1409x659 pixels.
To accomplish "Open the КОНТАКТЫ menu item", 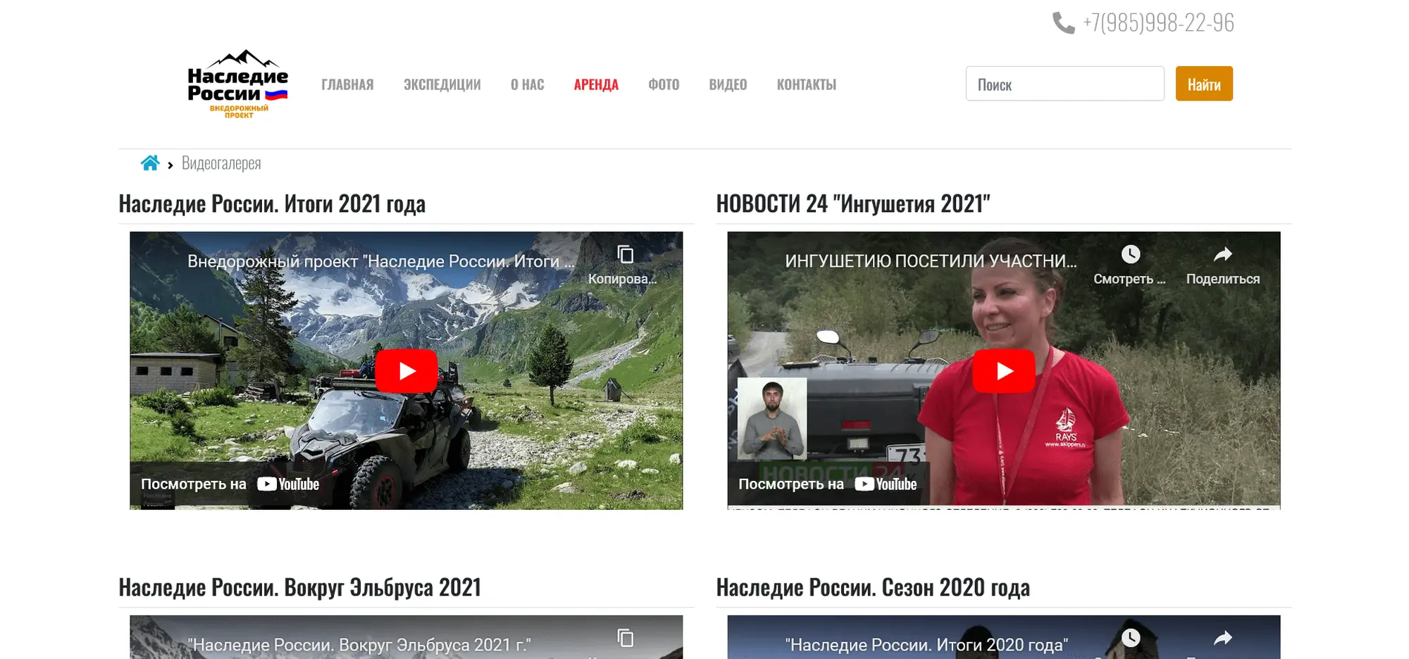I will pos(806,84).
